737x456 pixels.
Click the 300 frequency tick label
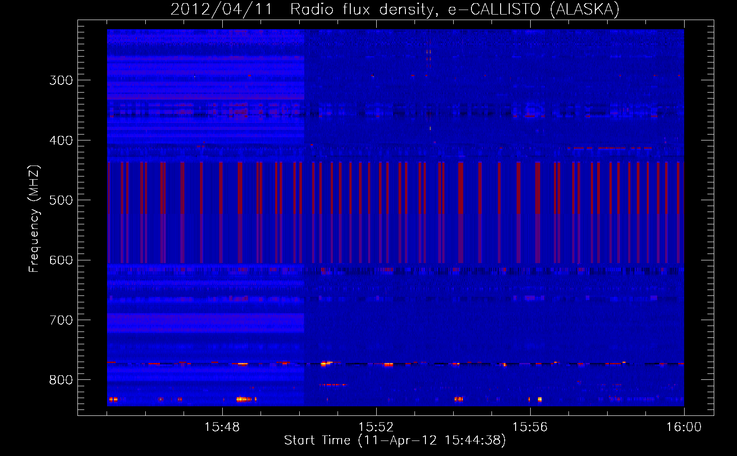pos(61,80)
